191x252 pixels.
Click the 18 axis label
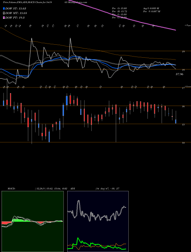tap(183, 70)
